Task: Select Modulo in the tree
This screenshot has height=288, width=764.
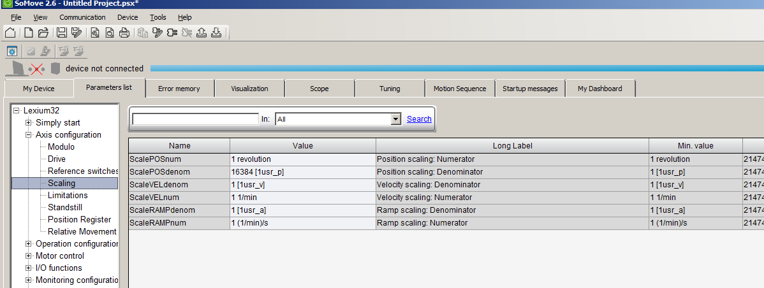Action: [x=61, y=147]
